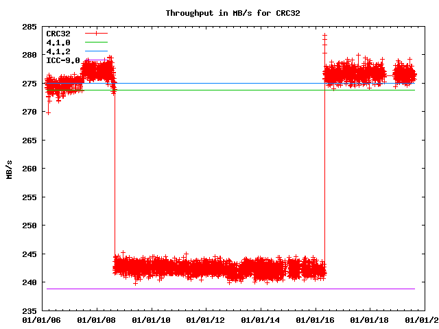Click the 260 y-axis tick label
Viewport: 439px width, 329px height.
pos(29,169)
